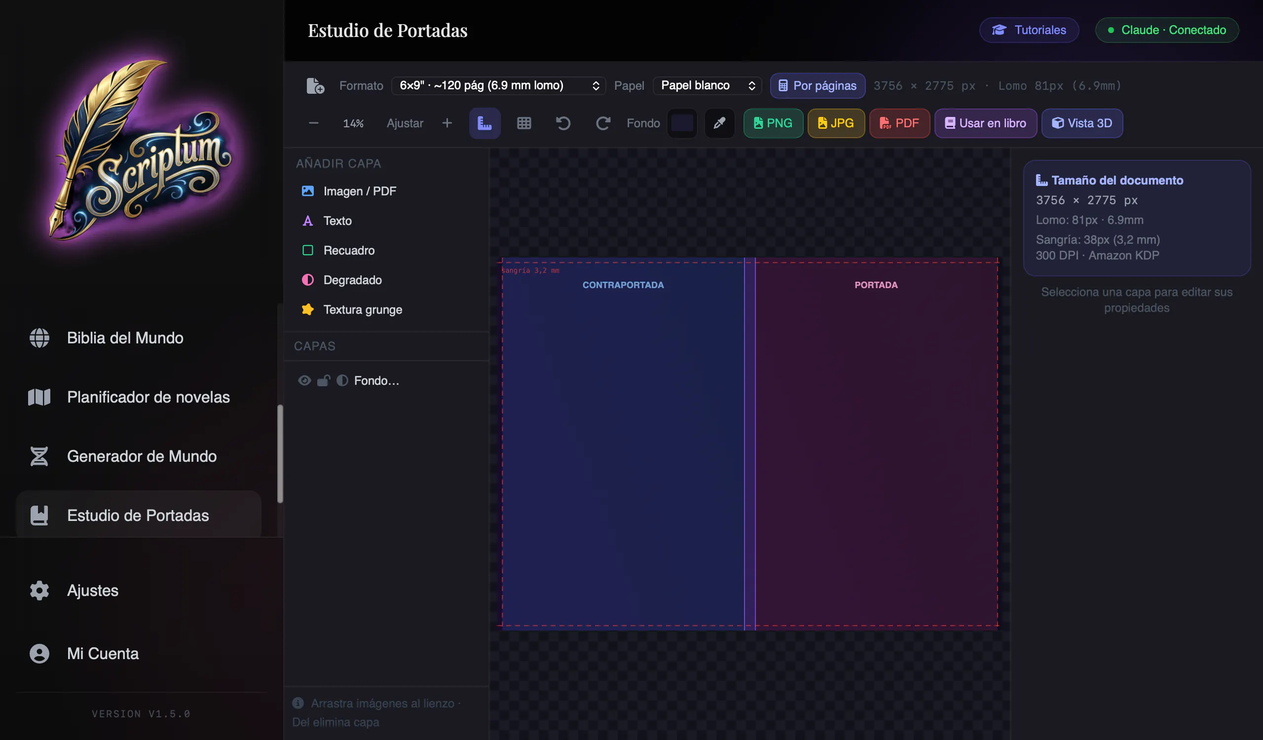Screen dimensions: 1263x740
Task: Add a Recuadro layer
Action: [386, 250]
